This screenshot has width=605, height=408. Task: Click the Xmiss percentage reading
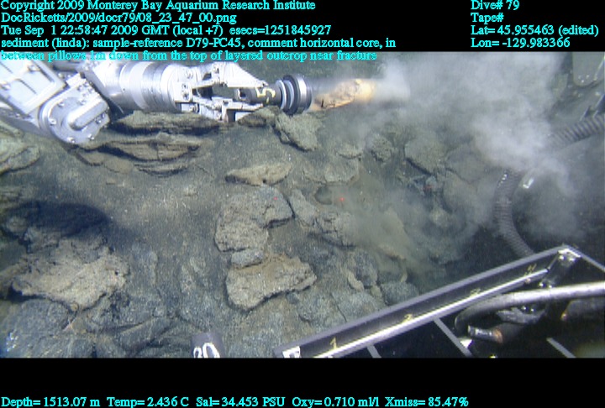pyautogui.click(x=425, y=402)
